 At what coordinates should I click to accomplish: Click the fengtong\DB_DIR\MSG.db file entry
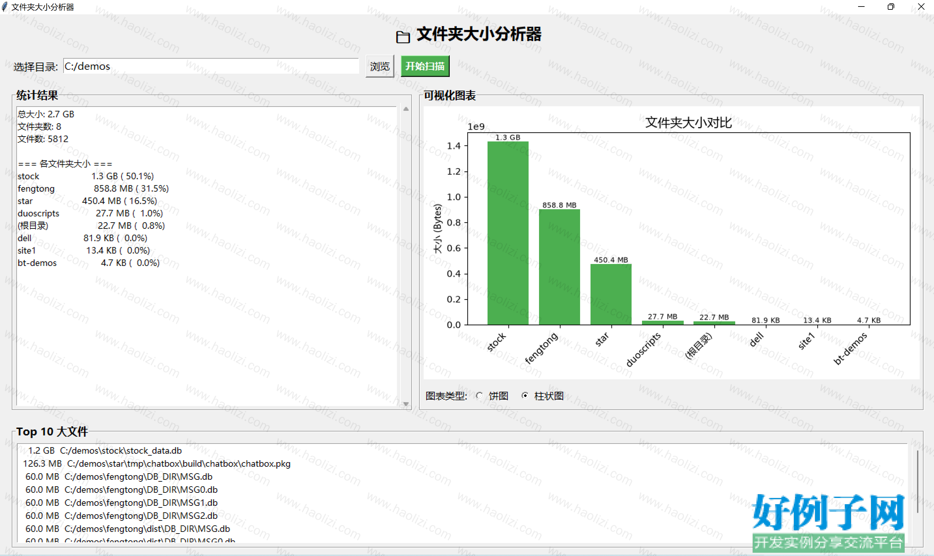119,476
